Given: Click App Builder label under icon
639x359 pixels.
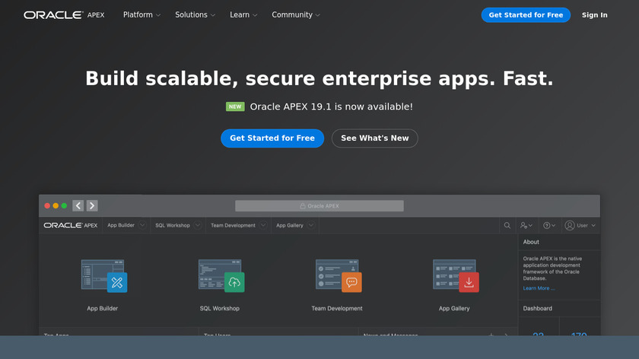Looking at the screenshot, I should 102,309.
